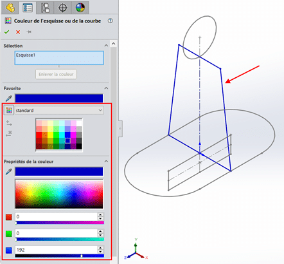Click the Enlever la couleur button
This screenshot has height=264, width=284.
(x=56, y=74)
